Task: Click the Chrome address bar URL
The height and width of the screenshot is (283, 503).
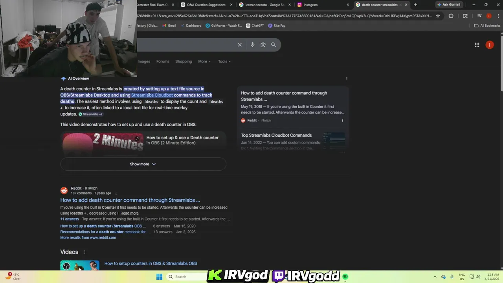Action: [x=284, y=16]
